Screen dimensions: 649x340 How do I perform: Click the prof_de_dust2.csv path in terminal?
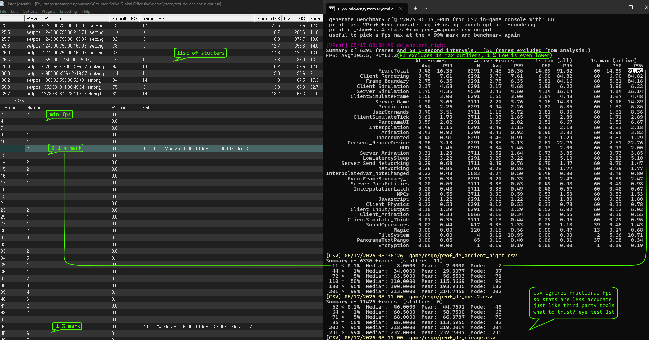451,297
